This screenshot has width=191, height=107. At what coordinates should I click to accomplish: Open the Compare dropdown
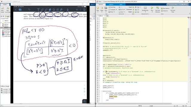coord(113,10)
